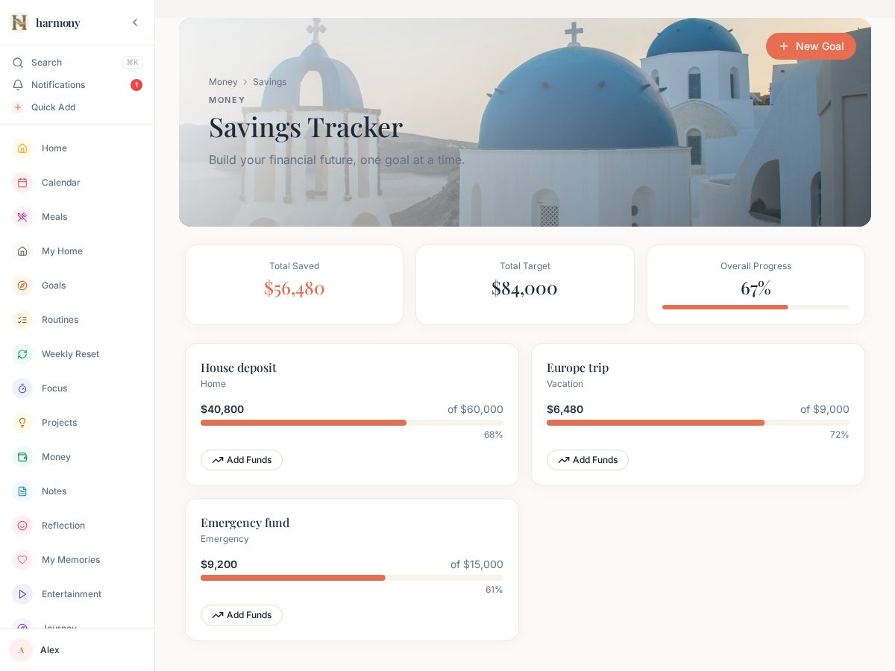Click the Money breadcrumb link
This screenshot has height=671, width=895.
[223, 82]
